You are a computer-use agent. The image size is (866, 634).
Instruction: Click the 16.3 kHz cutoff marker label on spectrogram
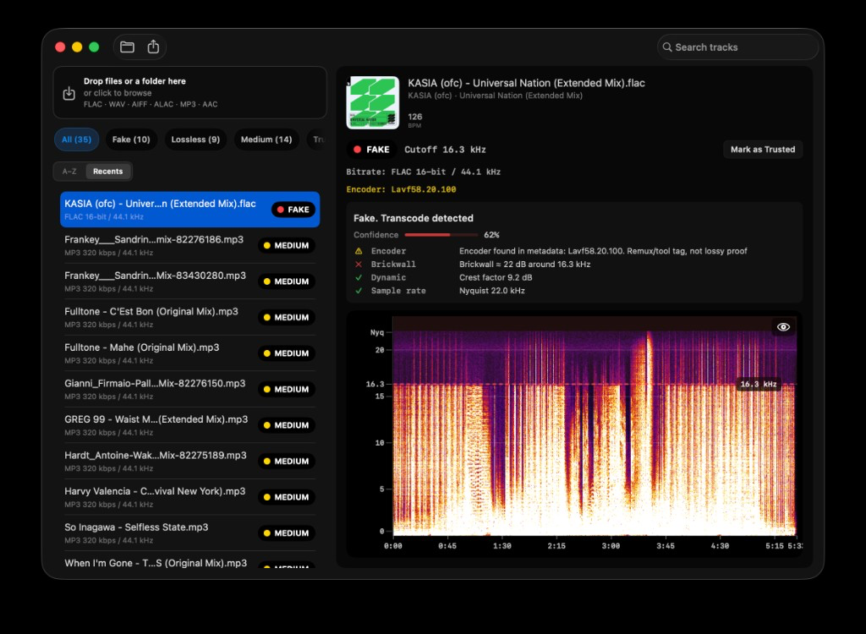[x=759, y=384]
